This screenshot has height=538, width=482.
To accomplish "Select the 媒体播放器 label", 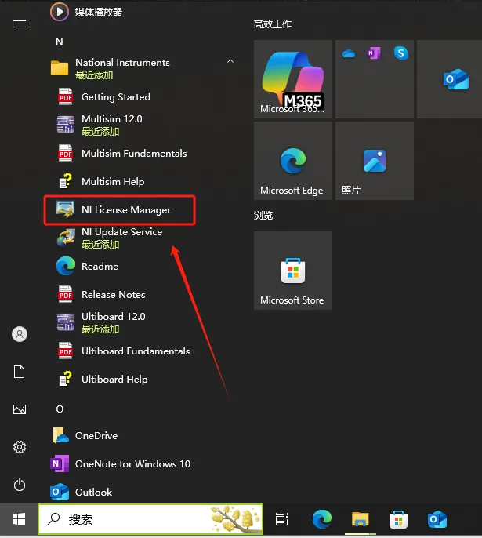I will 99,13.
